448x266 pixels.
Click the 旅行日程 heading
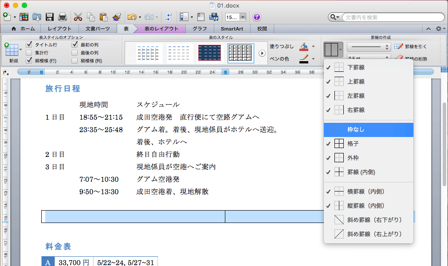click(x=63, y=89)
